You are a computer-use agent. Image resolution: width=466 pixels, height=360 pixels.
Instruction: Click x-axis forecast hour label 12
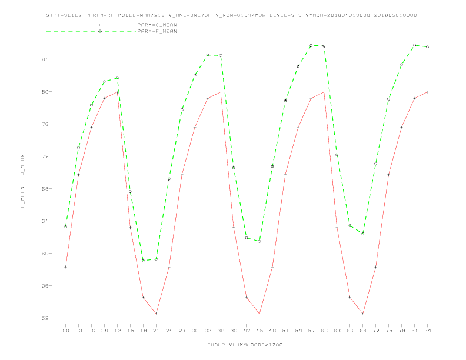pyautogui.click(x=118, y=331)
